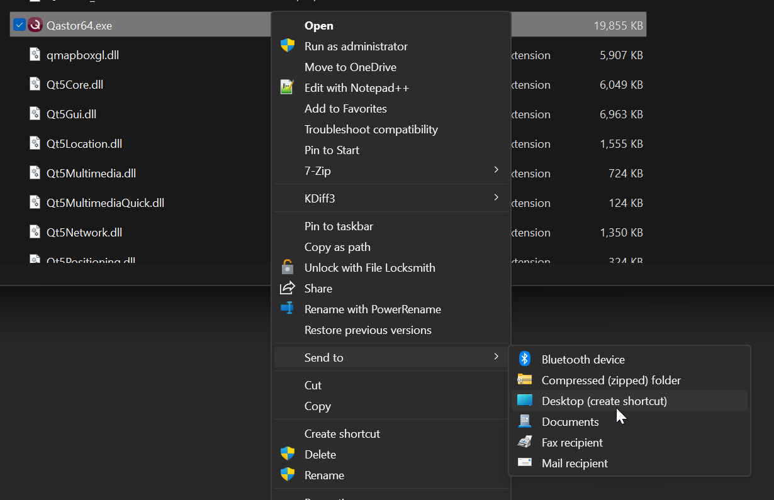The height and width of the screenshot is (500, 774).
Task: Click the Compressed zipped folder icon
Action: click(x=525, y=380)
